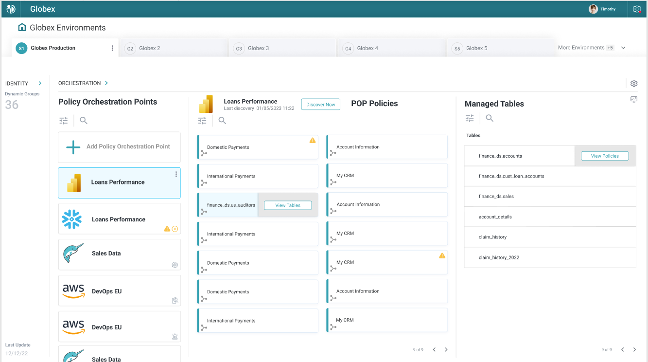Switch to the Globex 5 environment tab
The width and height of the screenshot is (648, 362).
(x=500, y=48)
